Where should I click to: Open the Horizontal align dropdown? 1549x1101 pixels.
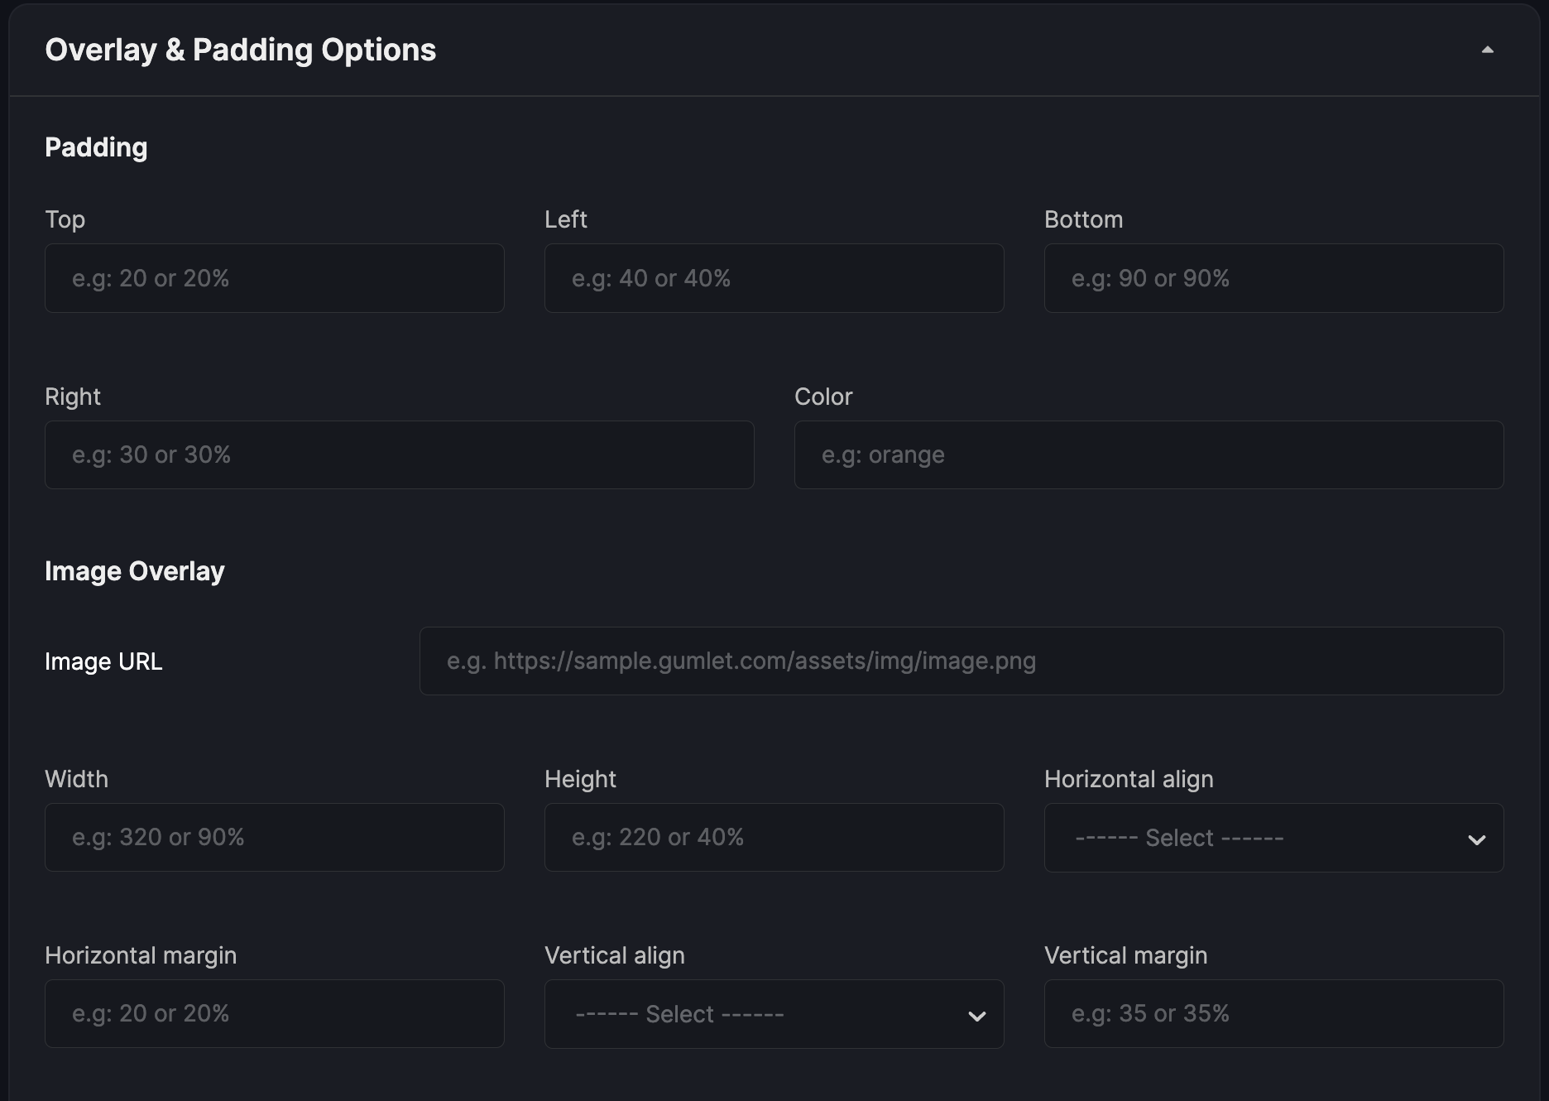click(1274, 838)
